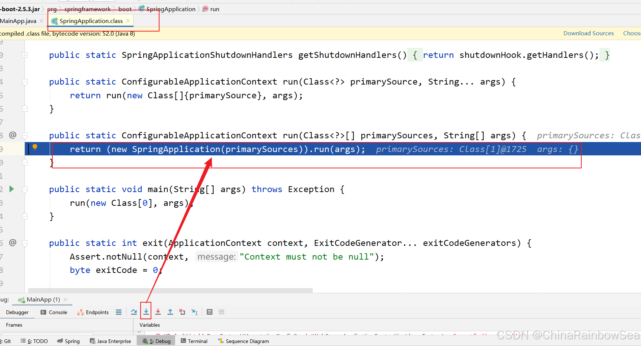This screenshot has width=641, height=346.
Task: Collapse the main method fold marker
Action: coord(25,190)
